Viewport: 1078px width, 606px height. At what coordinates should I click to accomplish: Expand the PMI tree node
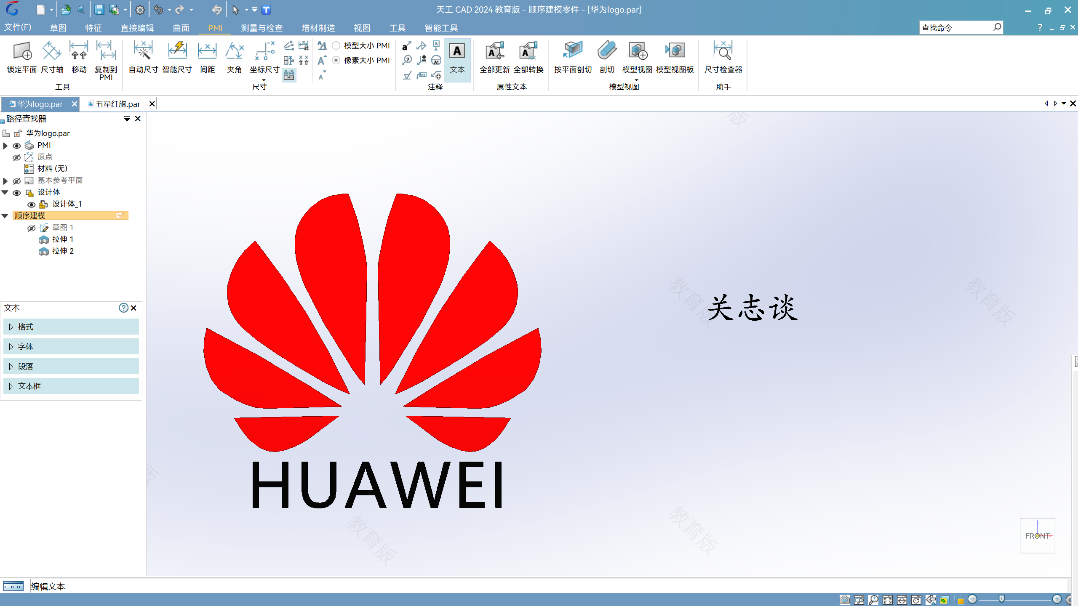click(x=5, y=146)
